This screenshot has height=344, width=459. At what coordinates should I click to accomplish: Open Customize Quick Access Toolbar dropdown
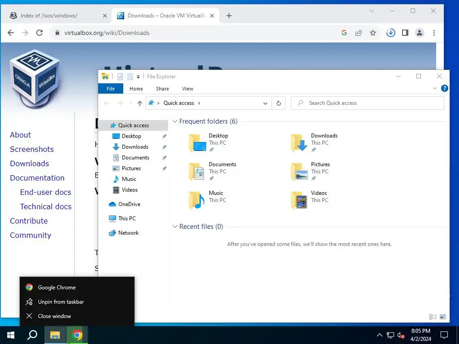coord(138,77)
